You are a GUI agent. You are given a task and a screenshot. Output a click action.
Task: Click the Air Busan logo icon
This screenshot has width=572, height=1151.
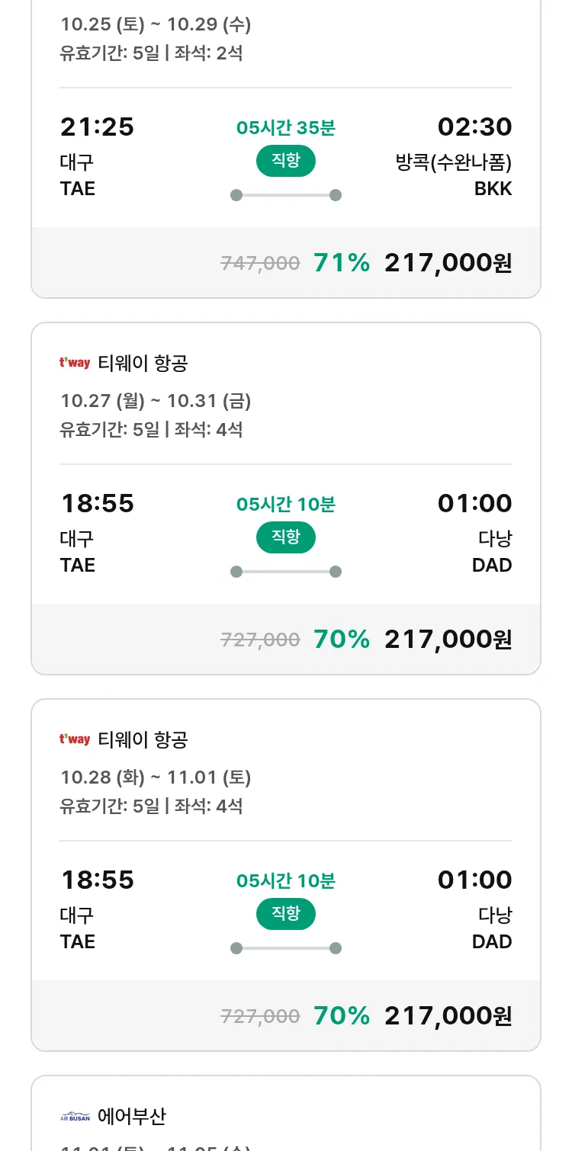point(75,1117)
